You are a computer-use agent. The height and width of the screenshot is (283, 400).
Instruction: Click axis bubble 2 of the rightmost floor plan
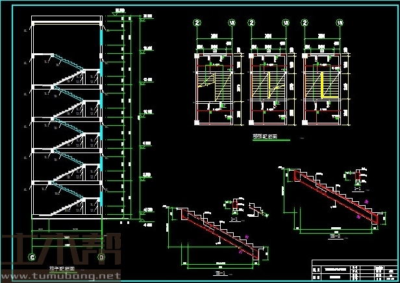[x=305, y=23]
